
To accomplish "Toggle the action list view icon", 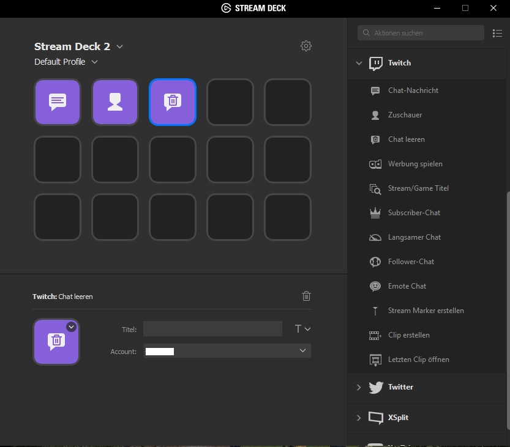I will 497,33.
